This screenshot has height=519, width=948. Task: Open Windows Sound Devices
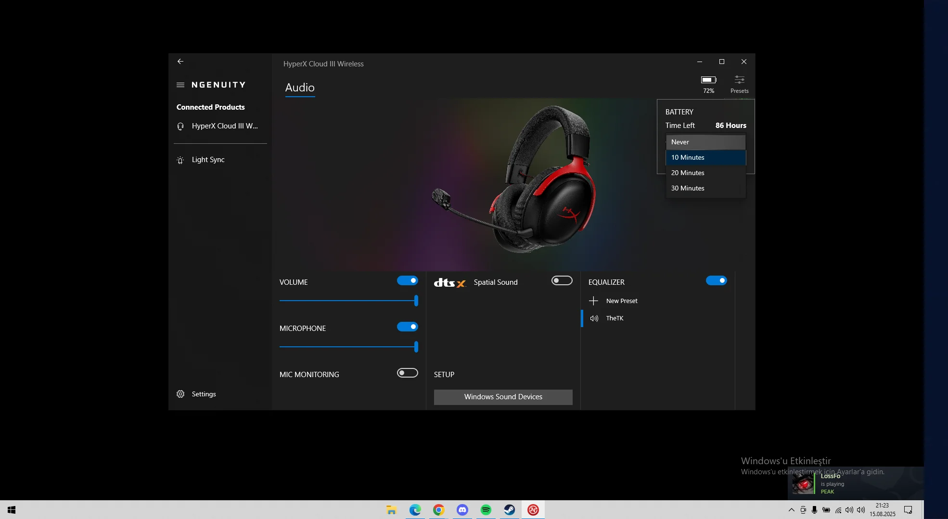click(x=503, y=397)
